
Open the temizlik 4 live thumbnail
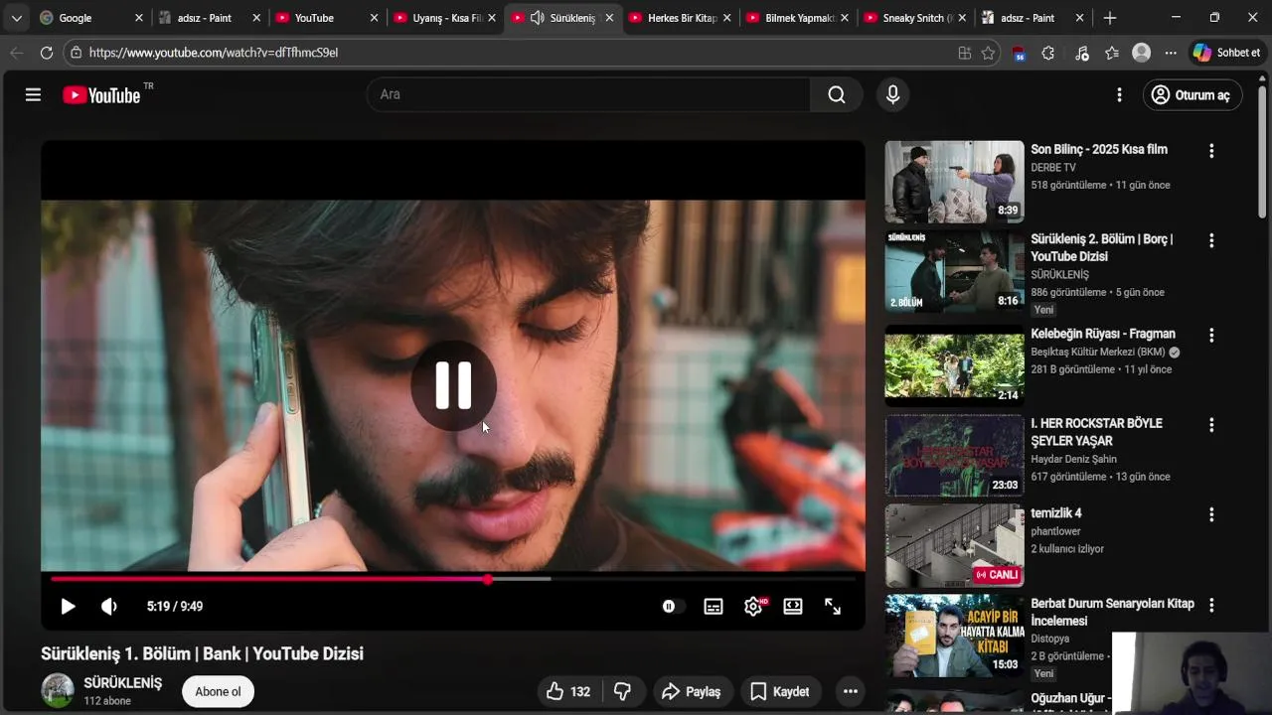click(954, 545)
